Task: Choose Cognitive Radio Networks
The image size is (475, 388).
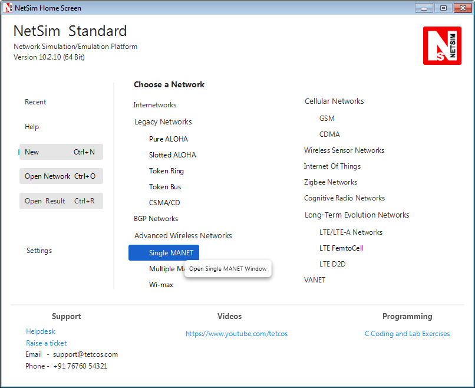Action: 344,198
